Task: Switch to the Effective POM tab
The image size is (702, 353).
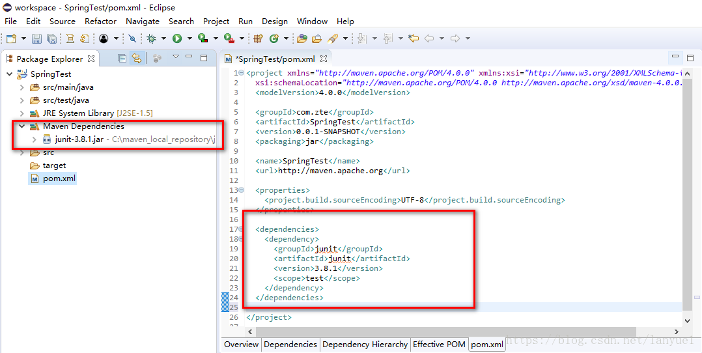Action: coord(440,345)
